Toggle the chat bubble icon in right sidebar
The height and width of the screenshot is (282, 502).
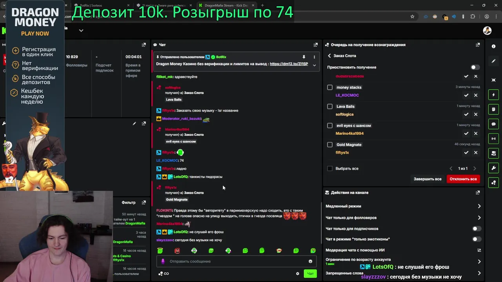click(x=493, y=124)
